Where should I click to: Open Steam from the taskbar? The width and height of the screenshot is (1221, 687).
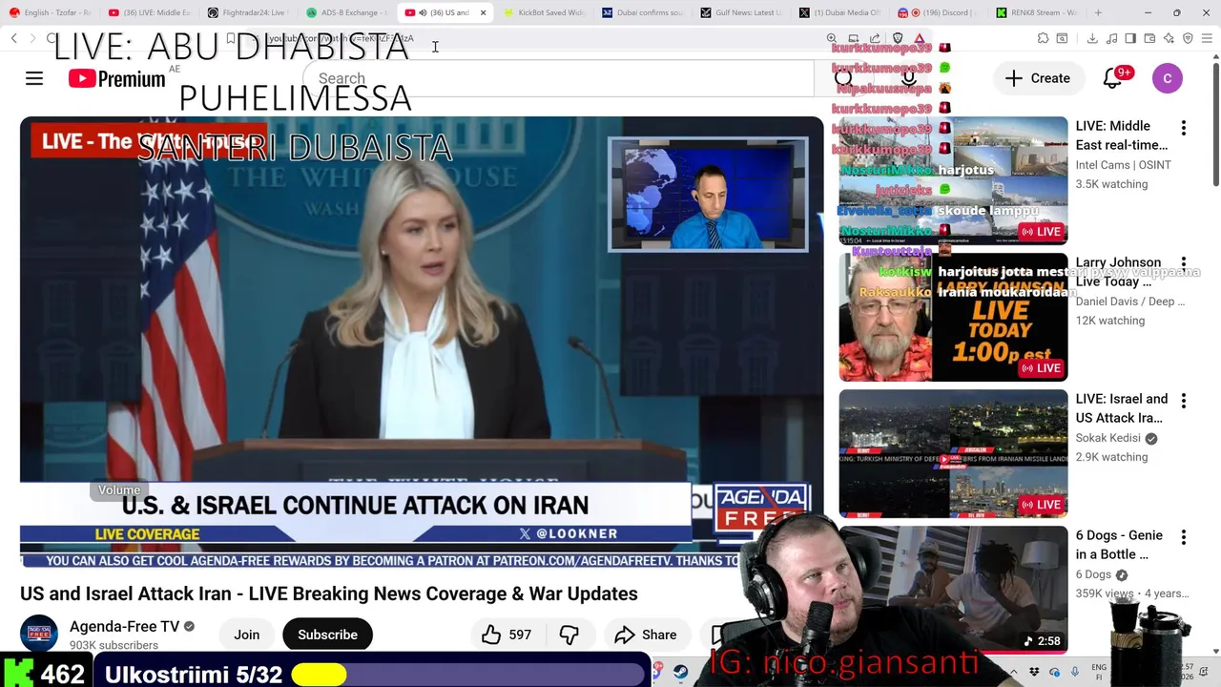(x=680, y=672)
